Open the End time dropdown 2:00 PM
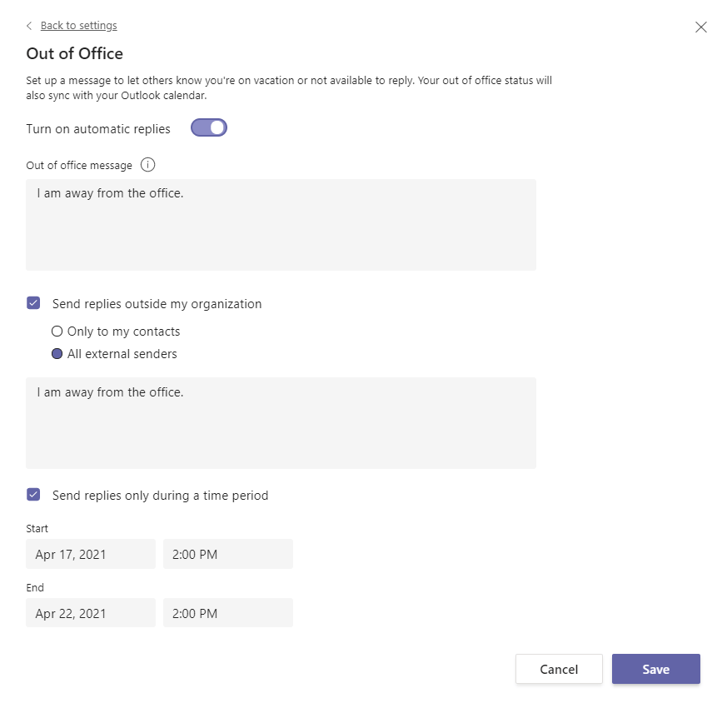Screen dimensions: 722x713 click(227, 613)
